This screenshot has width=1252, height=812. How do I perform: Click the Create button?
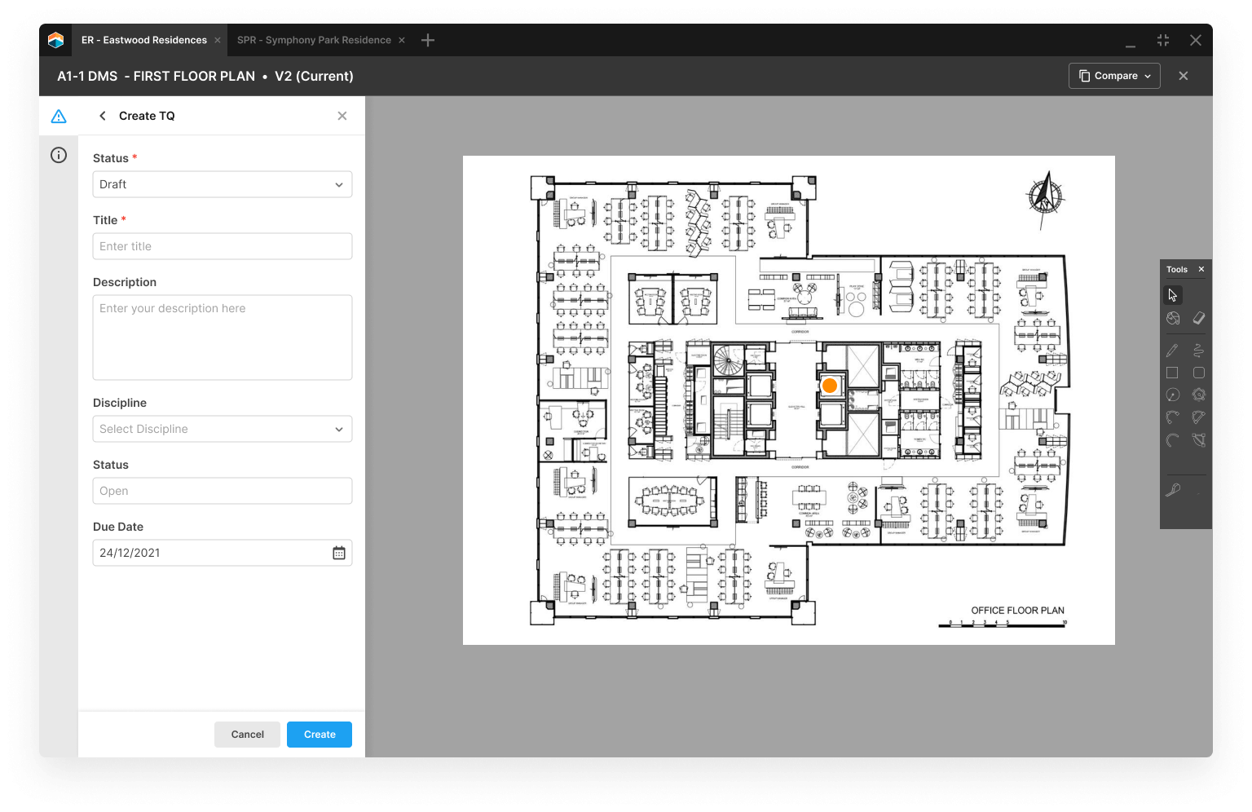pos(320,735)
